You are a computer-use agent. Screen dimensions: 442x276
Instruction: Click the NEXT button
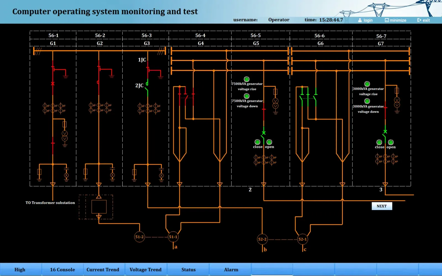[x=382, y=206]
